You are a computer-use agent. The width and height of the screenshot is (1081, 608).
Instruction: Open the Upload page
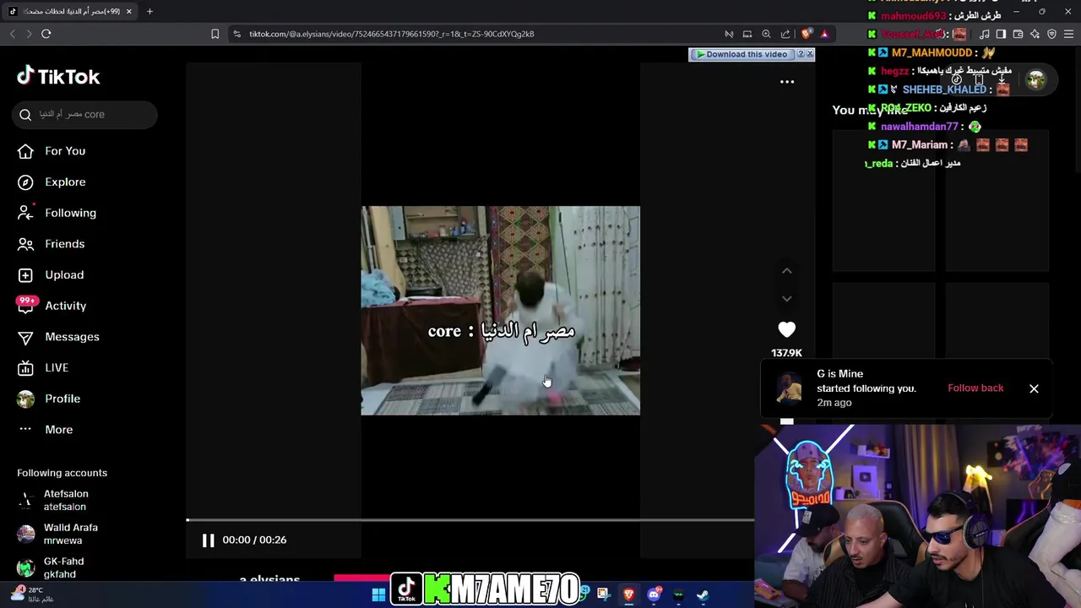[52, 274]
